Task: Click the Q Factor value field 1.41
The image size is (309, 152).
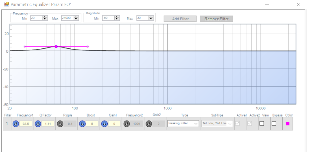Action: (x=48, y=124)
